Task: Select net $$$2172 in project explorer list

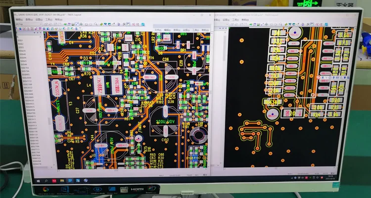Action: [27, 81]
